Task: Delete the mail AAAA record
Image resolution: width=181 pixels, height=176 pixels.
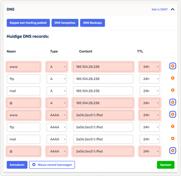Action: [x=173, y=139]
